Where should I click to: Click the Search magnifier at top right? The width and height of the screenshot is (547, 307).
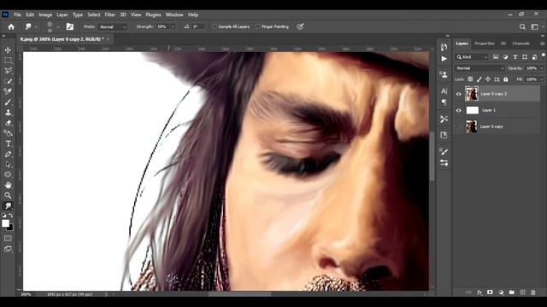(x=522, y=26)
